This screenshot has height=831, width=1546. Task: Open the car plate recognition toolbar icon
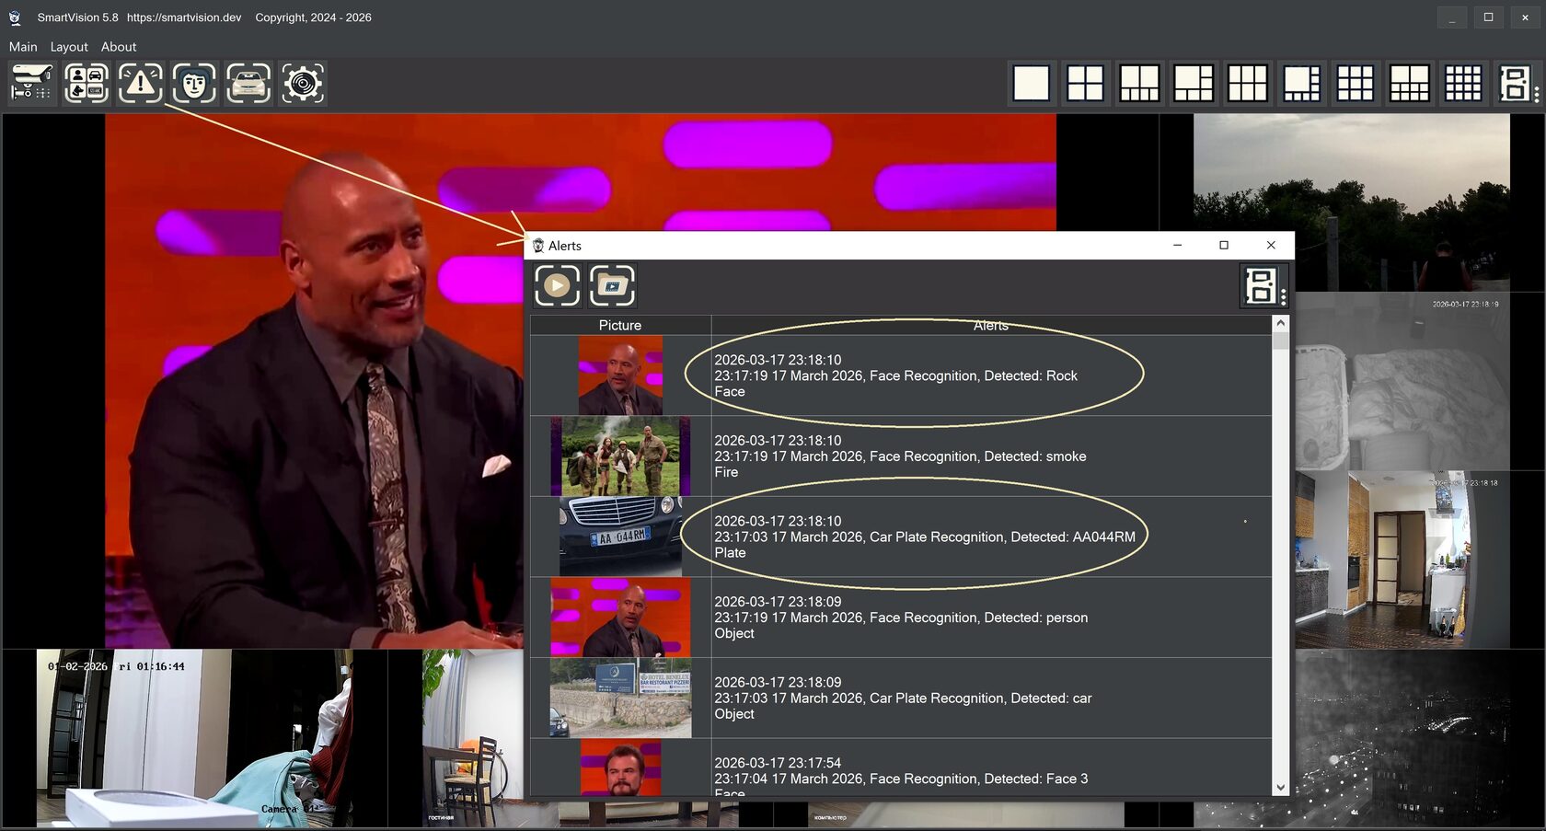[248, 83]
